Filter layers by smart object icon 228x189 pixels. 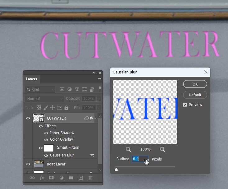92,89
